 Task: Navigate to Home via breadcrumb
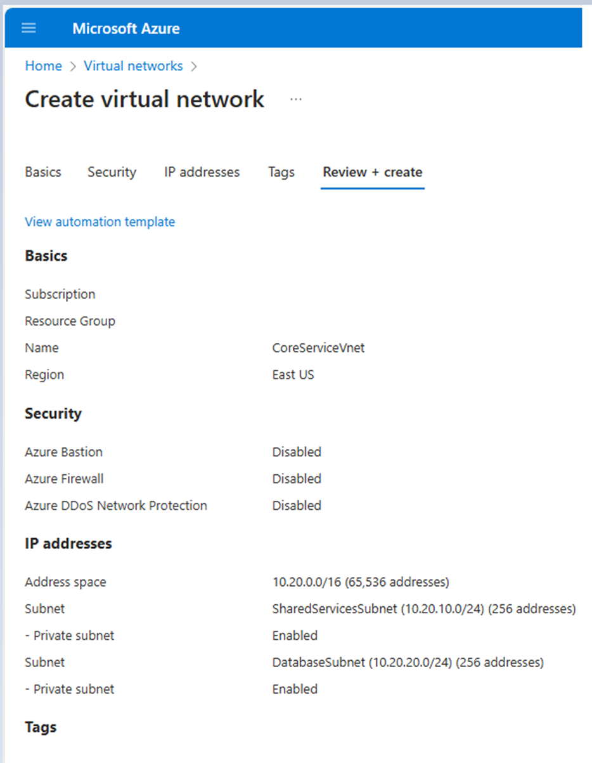pos(42,65)
